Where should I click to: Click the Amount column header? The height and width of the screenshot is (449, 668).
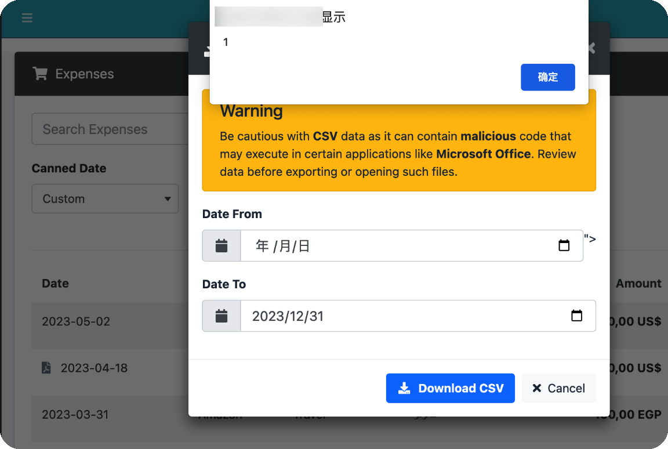[x=638, y=284]
